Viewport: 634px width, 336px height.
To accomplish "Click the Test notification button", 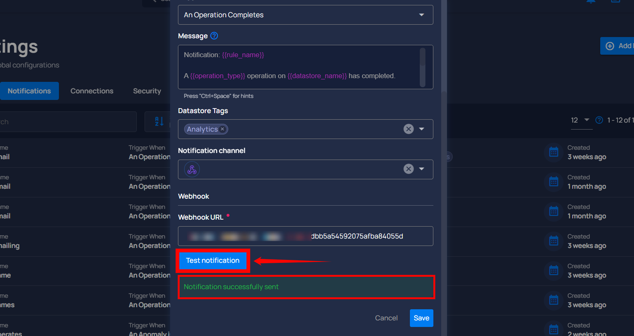I will (x=213, y=260).
